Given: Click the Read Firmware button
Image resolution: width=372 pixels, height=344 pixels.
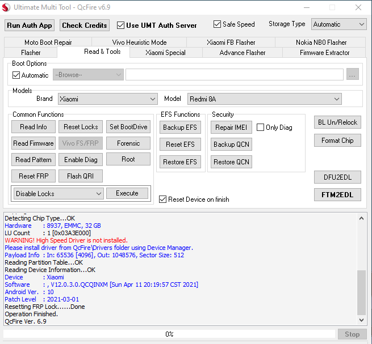Looking at the screenshot, I should pyautogui.click(x=34, y=143).
